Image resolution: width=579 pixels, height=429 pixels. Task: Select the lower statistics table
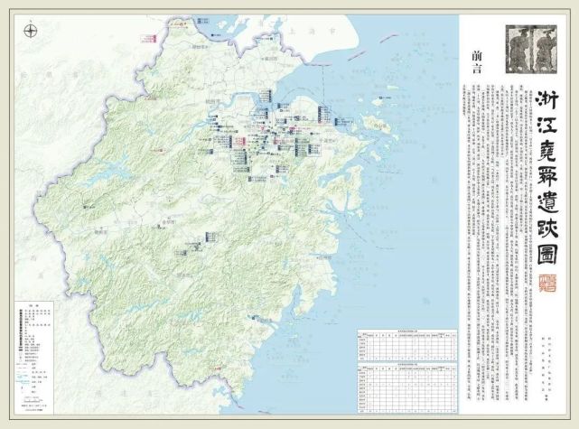pyautogui.click(x=406, y=387)
